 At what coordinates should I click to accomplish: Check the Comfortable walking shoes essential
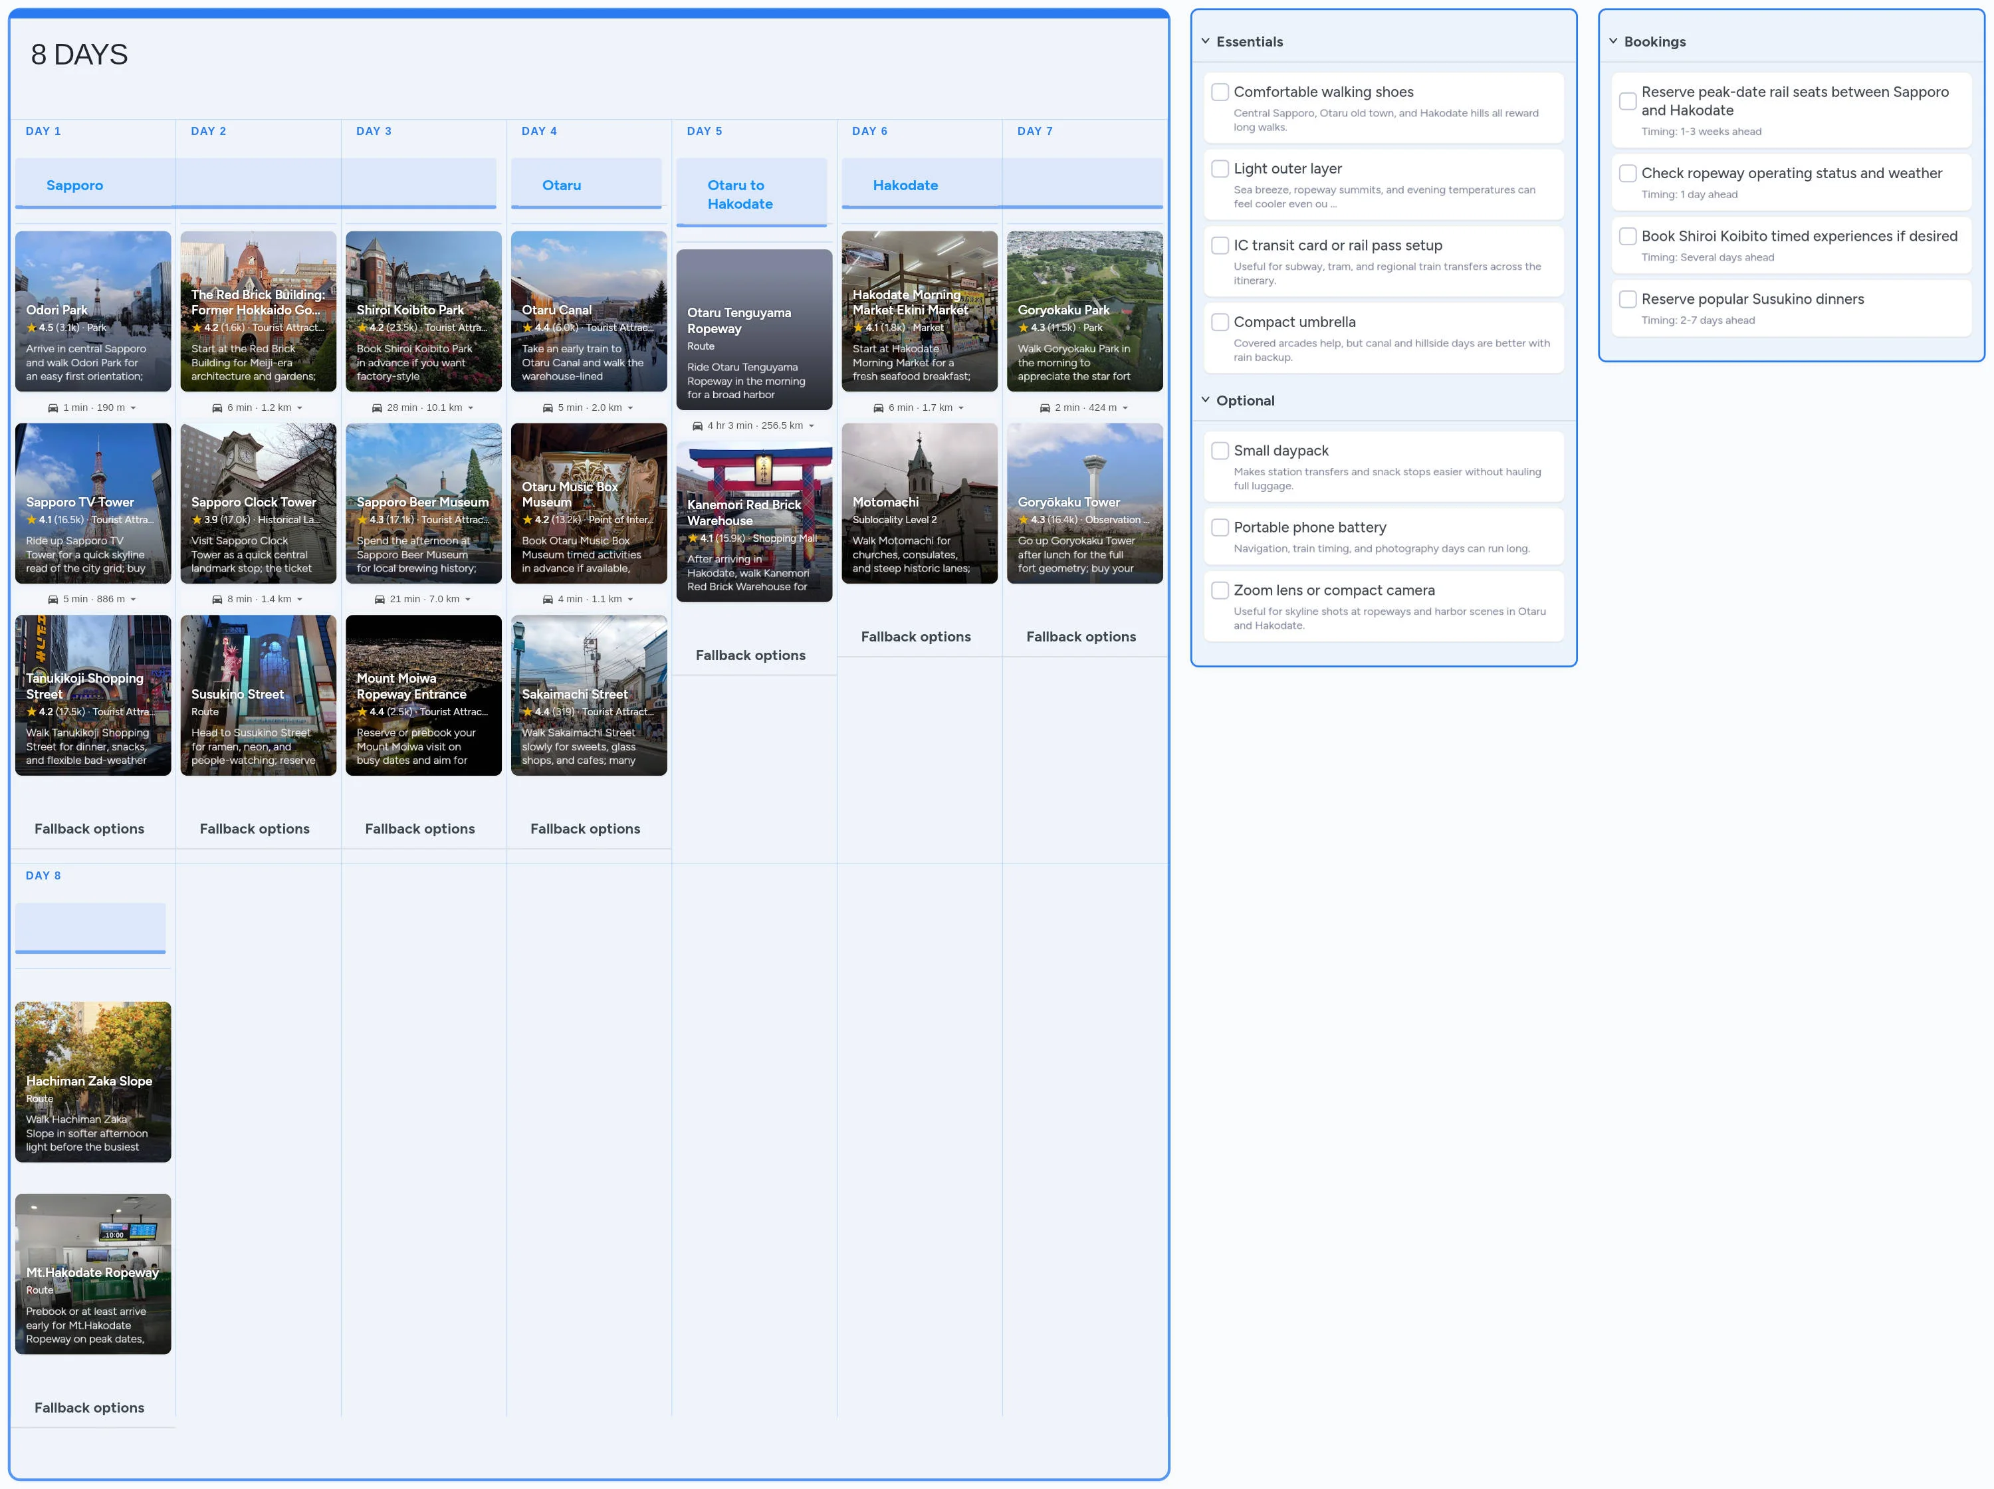pos(1220,92)
